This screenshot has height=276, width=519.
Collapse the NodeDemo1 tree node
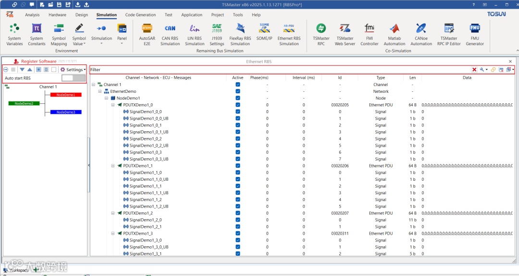point(106,98)
